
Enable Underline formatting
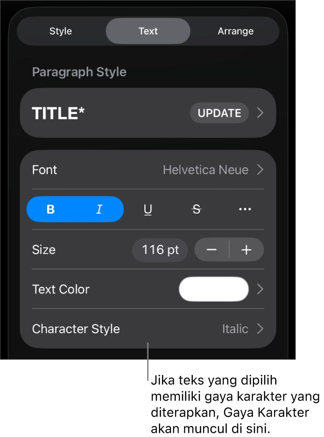(148, 210)
